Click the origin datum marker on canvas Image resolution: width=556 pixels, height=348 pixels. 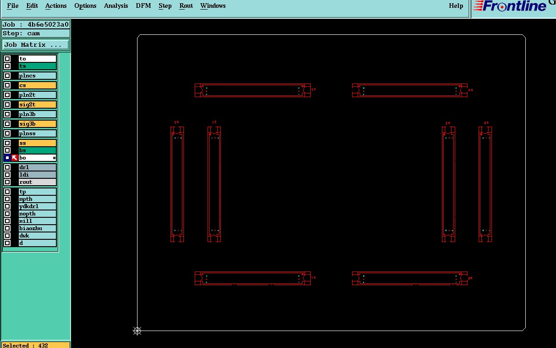pos(137,331)
